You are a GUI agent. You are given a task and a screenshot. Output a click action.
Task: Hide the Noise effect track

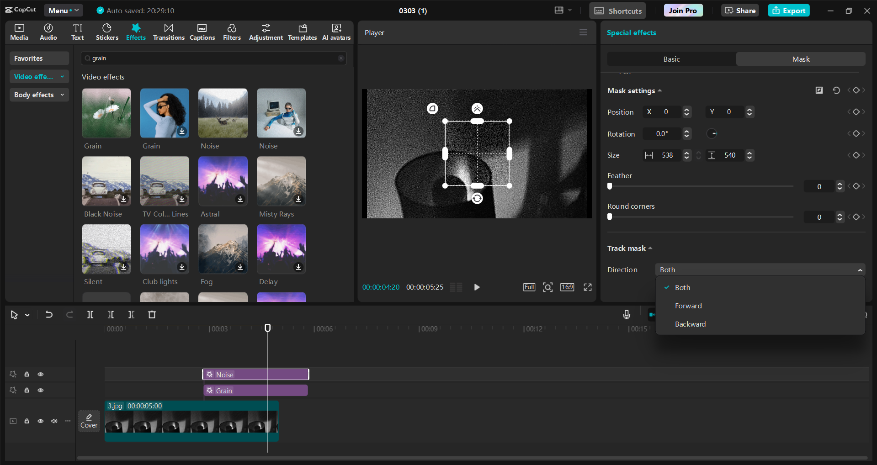click(41, 374)
